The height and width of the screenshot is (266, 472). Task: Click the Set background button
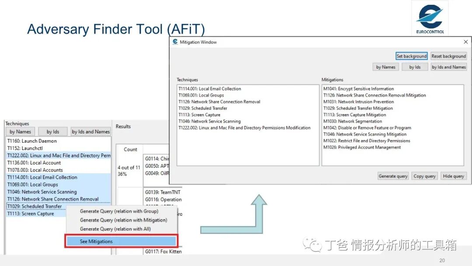411,56
